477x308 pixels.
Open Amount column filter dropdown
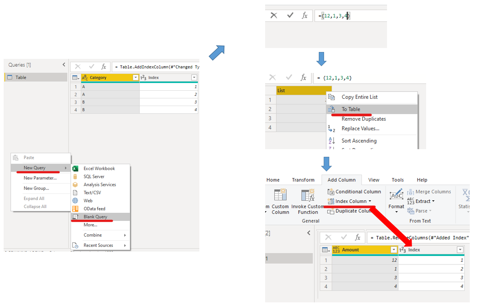pyautogui.click(x=393, y=250)
